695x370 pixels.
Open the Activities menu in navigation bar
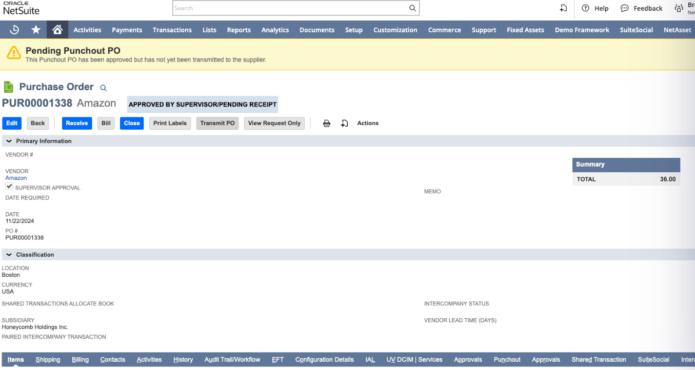click(87, 30)
